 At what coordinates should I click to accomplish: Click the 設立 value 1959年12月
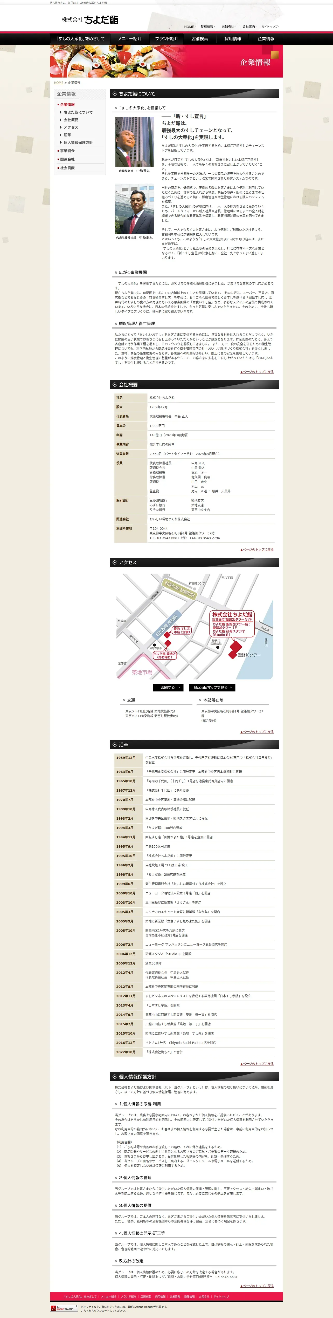click(158, 407)
